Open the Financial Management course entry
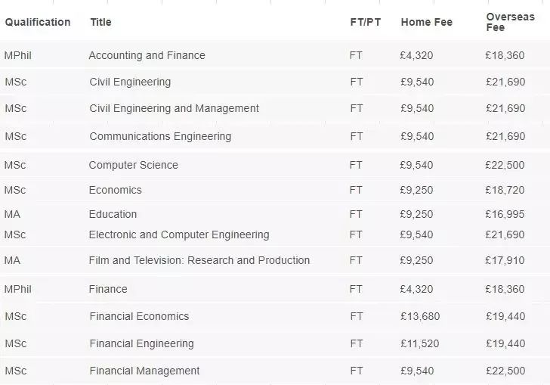 click(x=144, y=371)
